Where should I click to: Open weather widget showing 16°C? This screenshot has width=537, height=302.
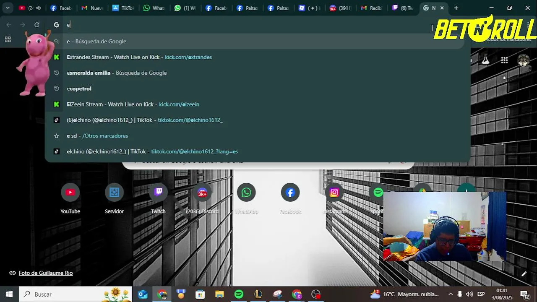coord(404,294)
